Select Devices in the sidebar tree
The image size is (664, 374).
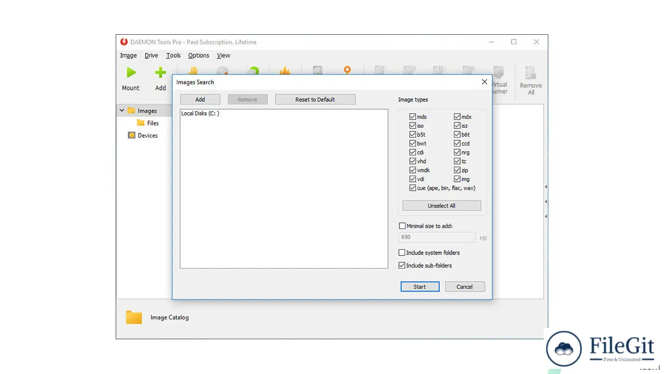tap(148, 135)
